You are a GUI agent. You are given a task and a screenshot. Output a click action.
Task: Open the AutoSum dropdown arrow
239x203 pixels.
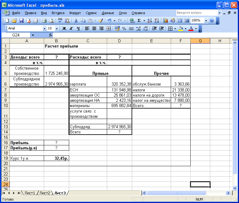pos(144,21)
